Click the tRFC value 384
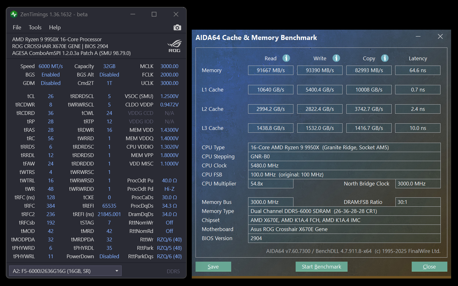The width and height of the screenshot is (458, 286). click(x=51, y=206)
